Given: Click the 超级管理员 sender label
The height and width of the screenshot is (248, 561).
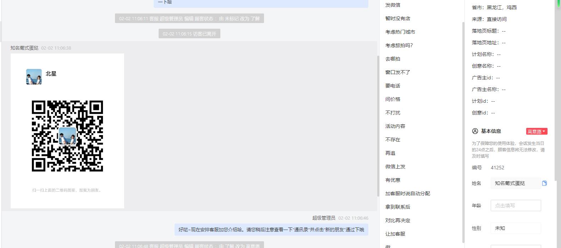Looking at the screenshot, I should point(324,218).
